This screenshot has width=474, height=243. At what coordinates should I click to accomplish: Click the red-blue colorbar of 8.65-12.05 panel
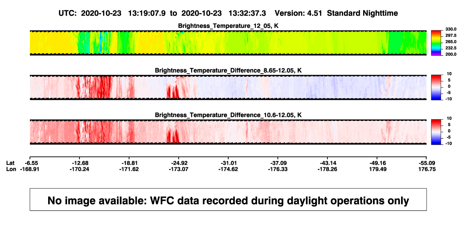coord(437,87)
